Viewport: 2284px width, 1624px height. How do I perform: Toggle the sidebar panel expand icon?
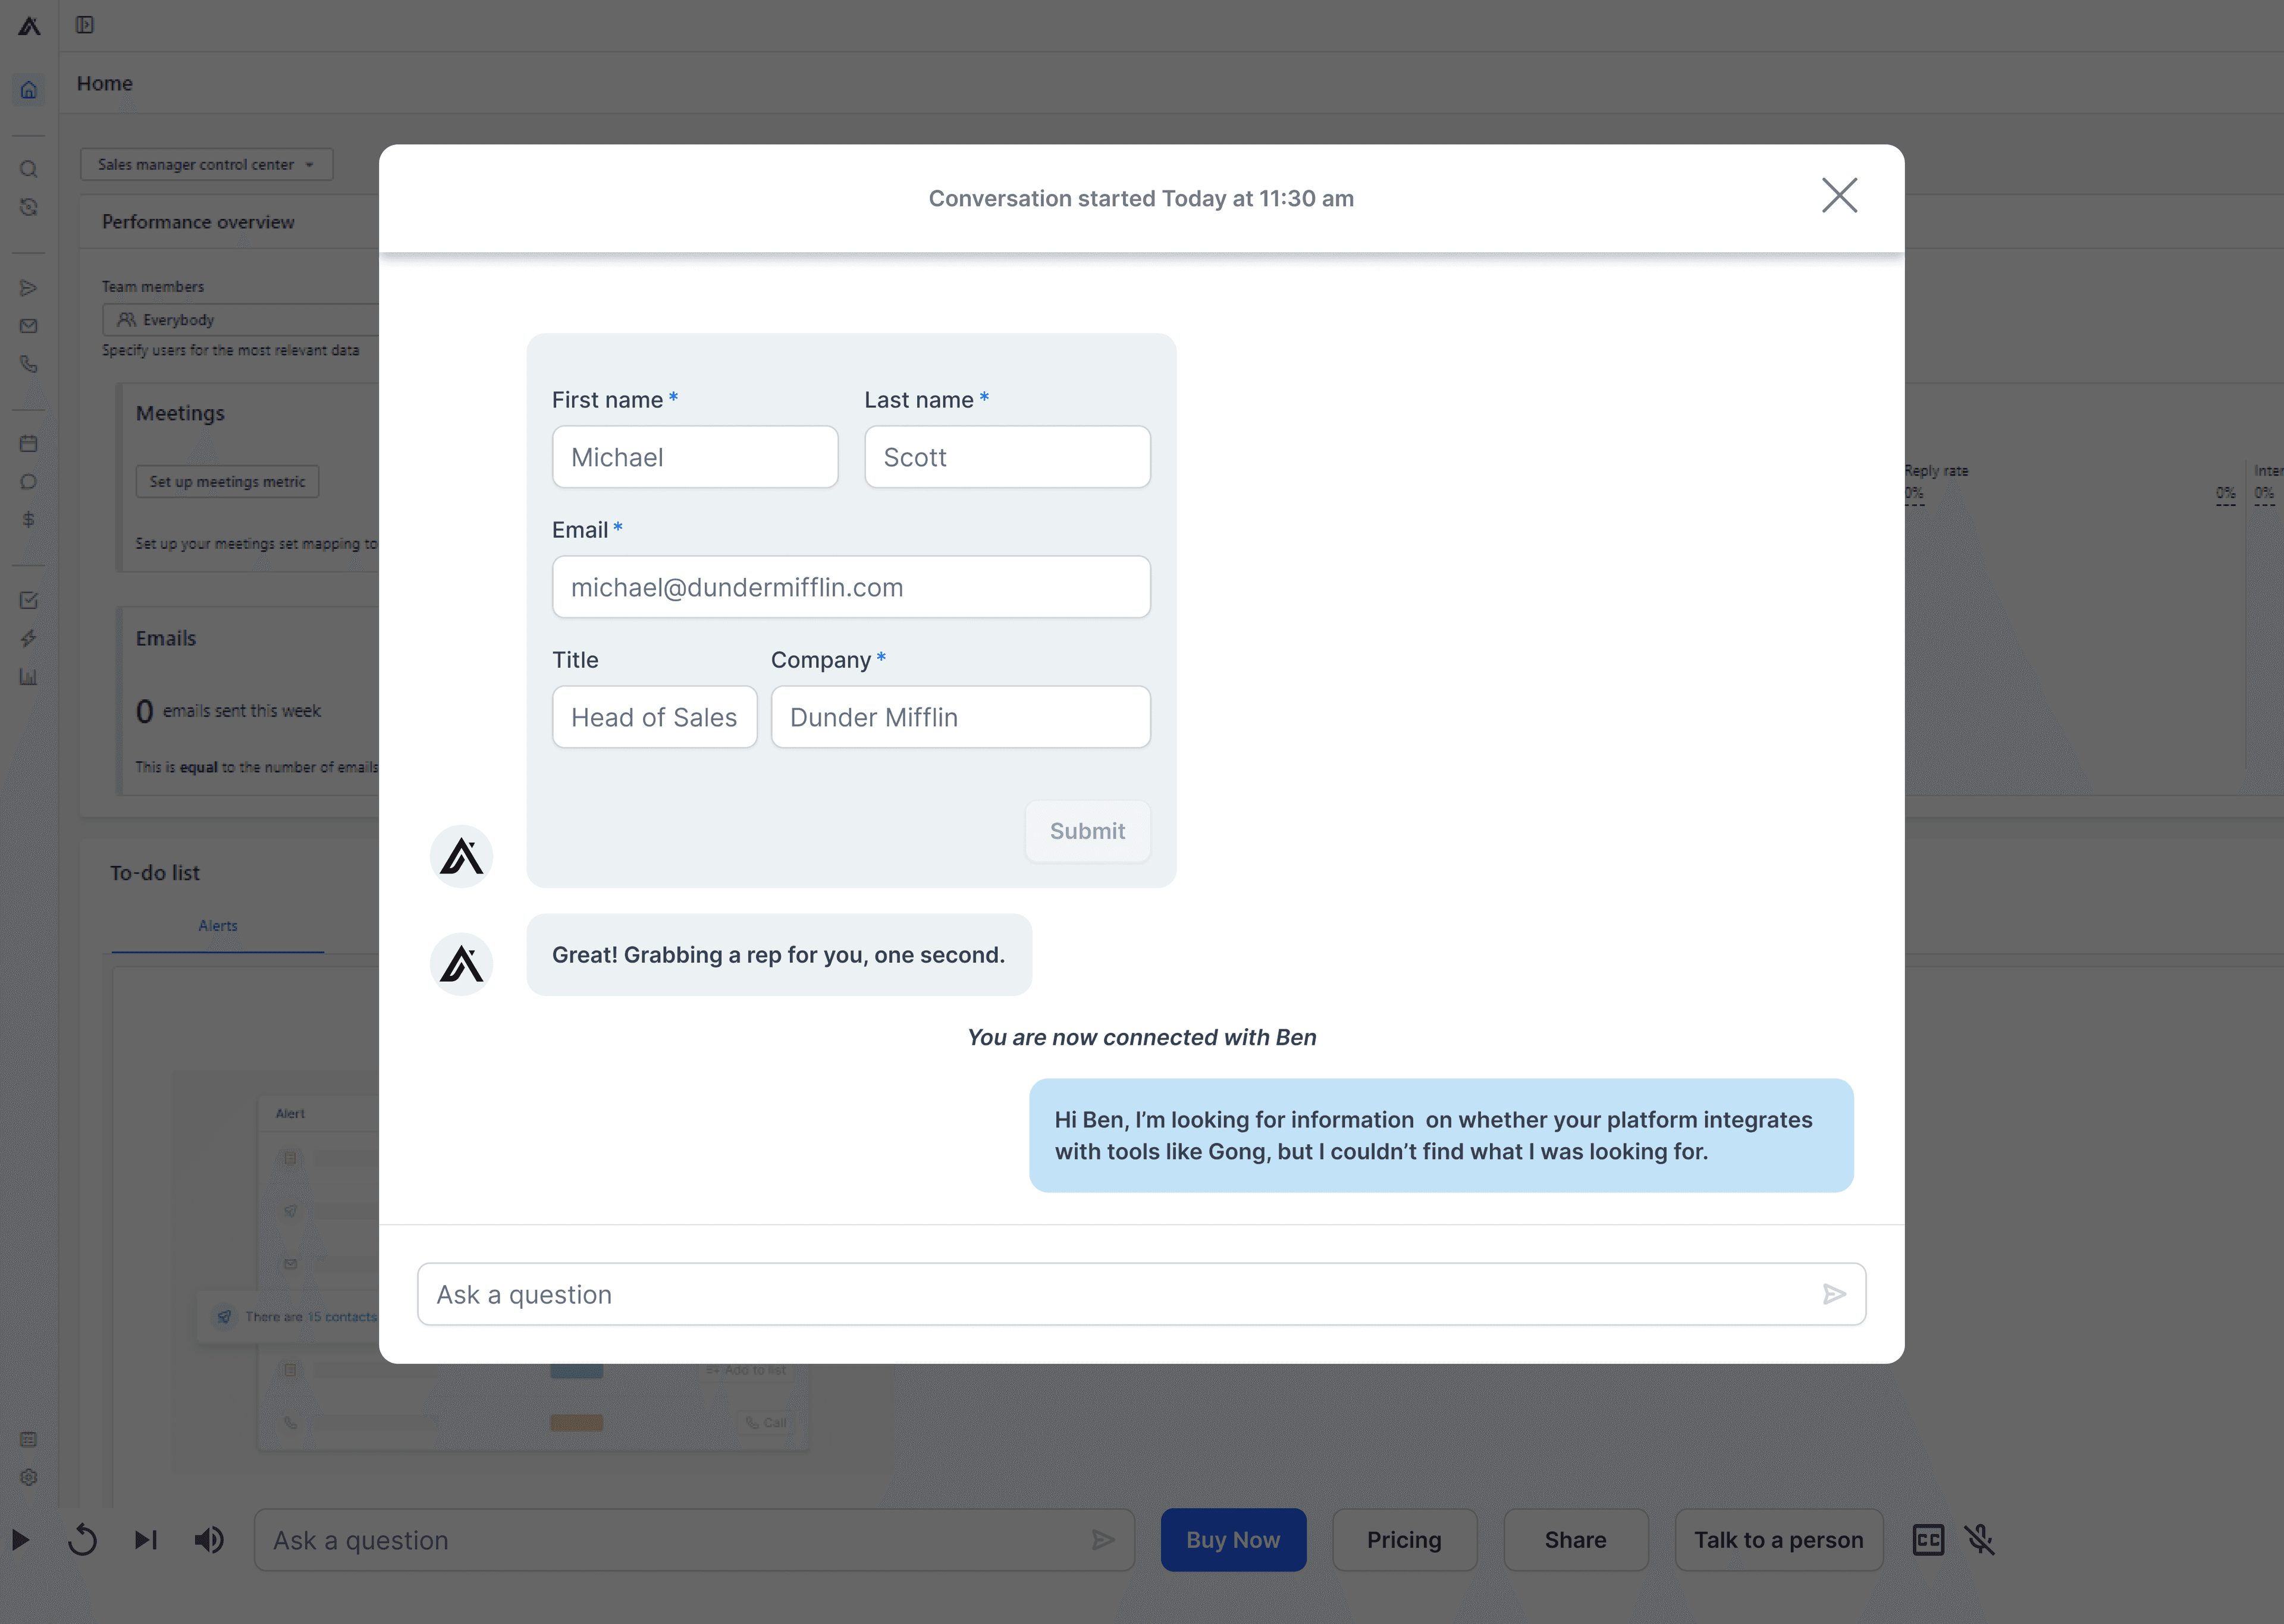85,25
